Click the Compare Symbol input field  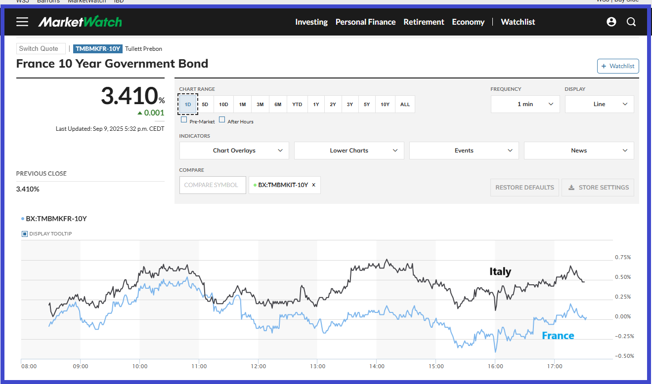[x=213, y=185]
